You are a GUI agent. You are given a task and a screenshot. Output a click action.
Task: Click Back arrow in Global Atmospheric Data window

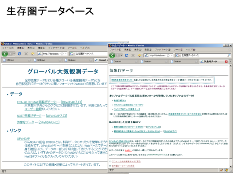pos(5,54)
